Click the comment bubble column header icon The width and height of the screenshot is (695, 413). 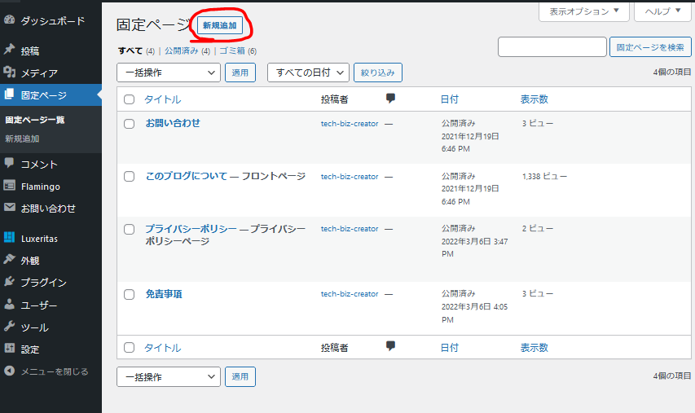tap(391, 99)
